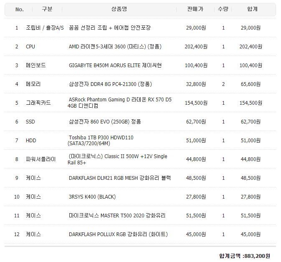Click the 판매가 column header

[x=195, y=9]
